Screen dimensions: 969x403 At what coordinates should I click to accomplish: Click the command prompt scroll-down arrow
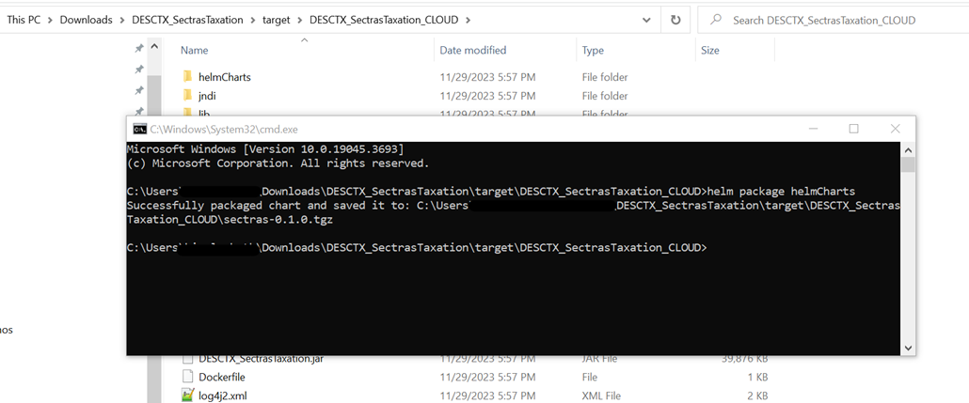pos(908,348)
